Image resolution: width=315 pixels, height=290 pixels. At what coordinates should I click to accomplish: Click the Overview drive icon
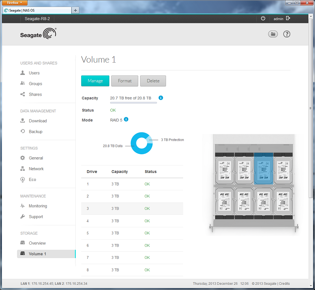(23, 243)
